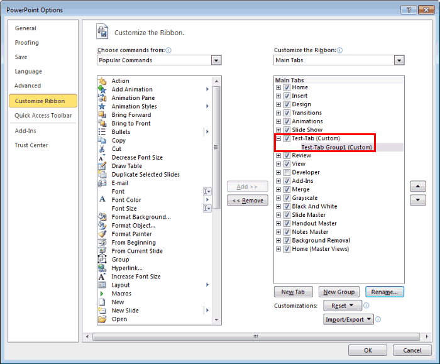Click the Bullets list icon
This screenshot has width=440, height=364.
(102, 132)
